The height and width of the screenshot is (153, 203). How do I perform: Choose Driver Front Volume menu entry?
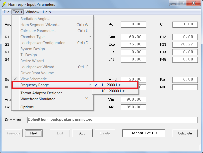(52, 73)
